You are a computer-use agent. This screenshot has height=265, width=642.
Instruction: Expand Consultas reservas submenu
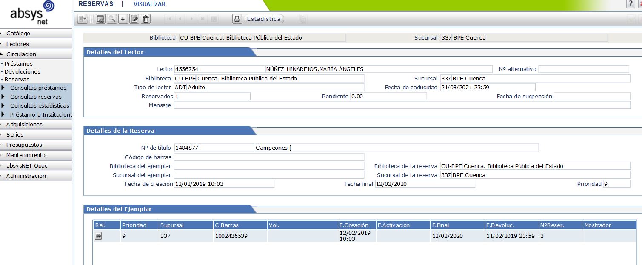click(36, 97)
